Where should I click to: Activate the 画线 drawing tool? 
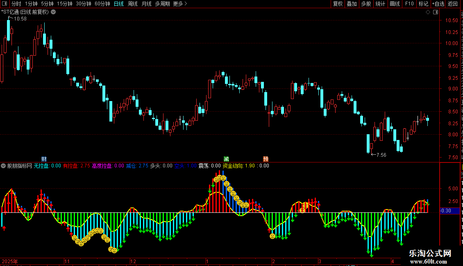pyautogui.click(x=395, y=4)
